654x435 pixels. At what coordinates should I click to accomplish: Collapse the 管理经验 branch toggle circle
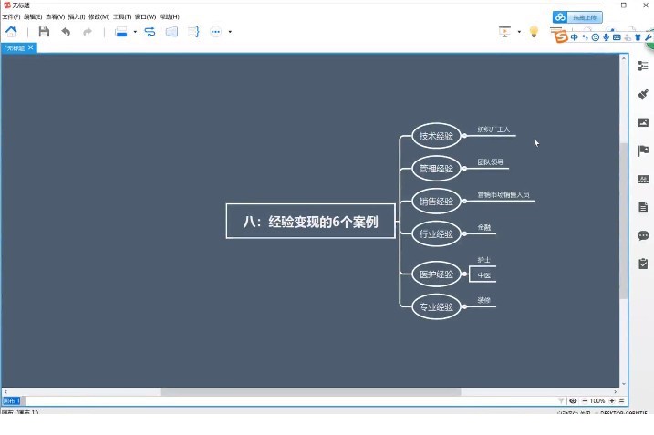coord(464,169)
